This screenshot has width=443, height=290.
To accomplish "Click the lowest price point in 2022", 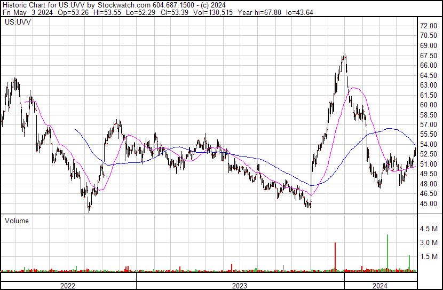I will 89,210.
